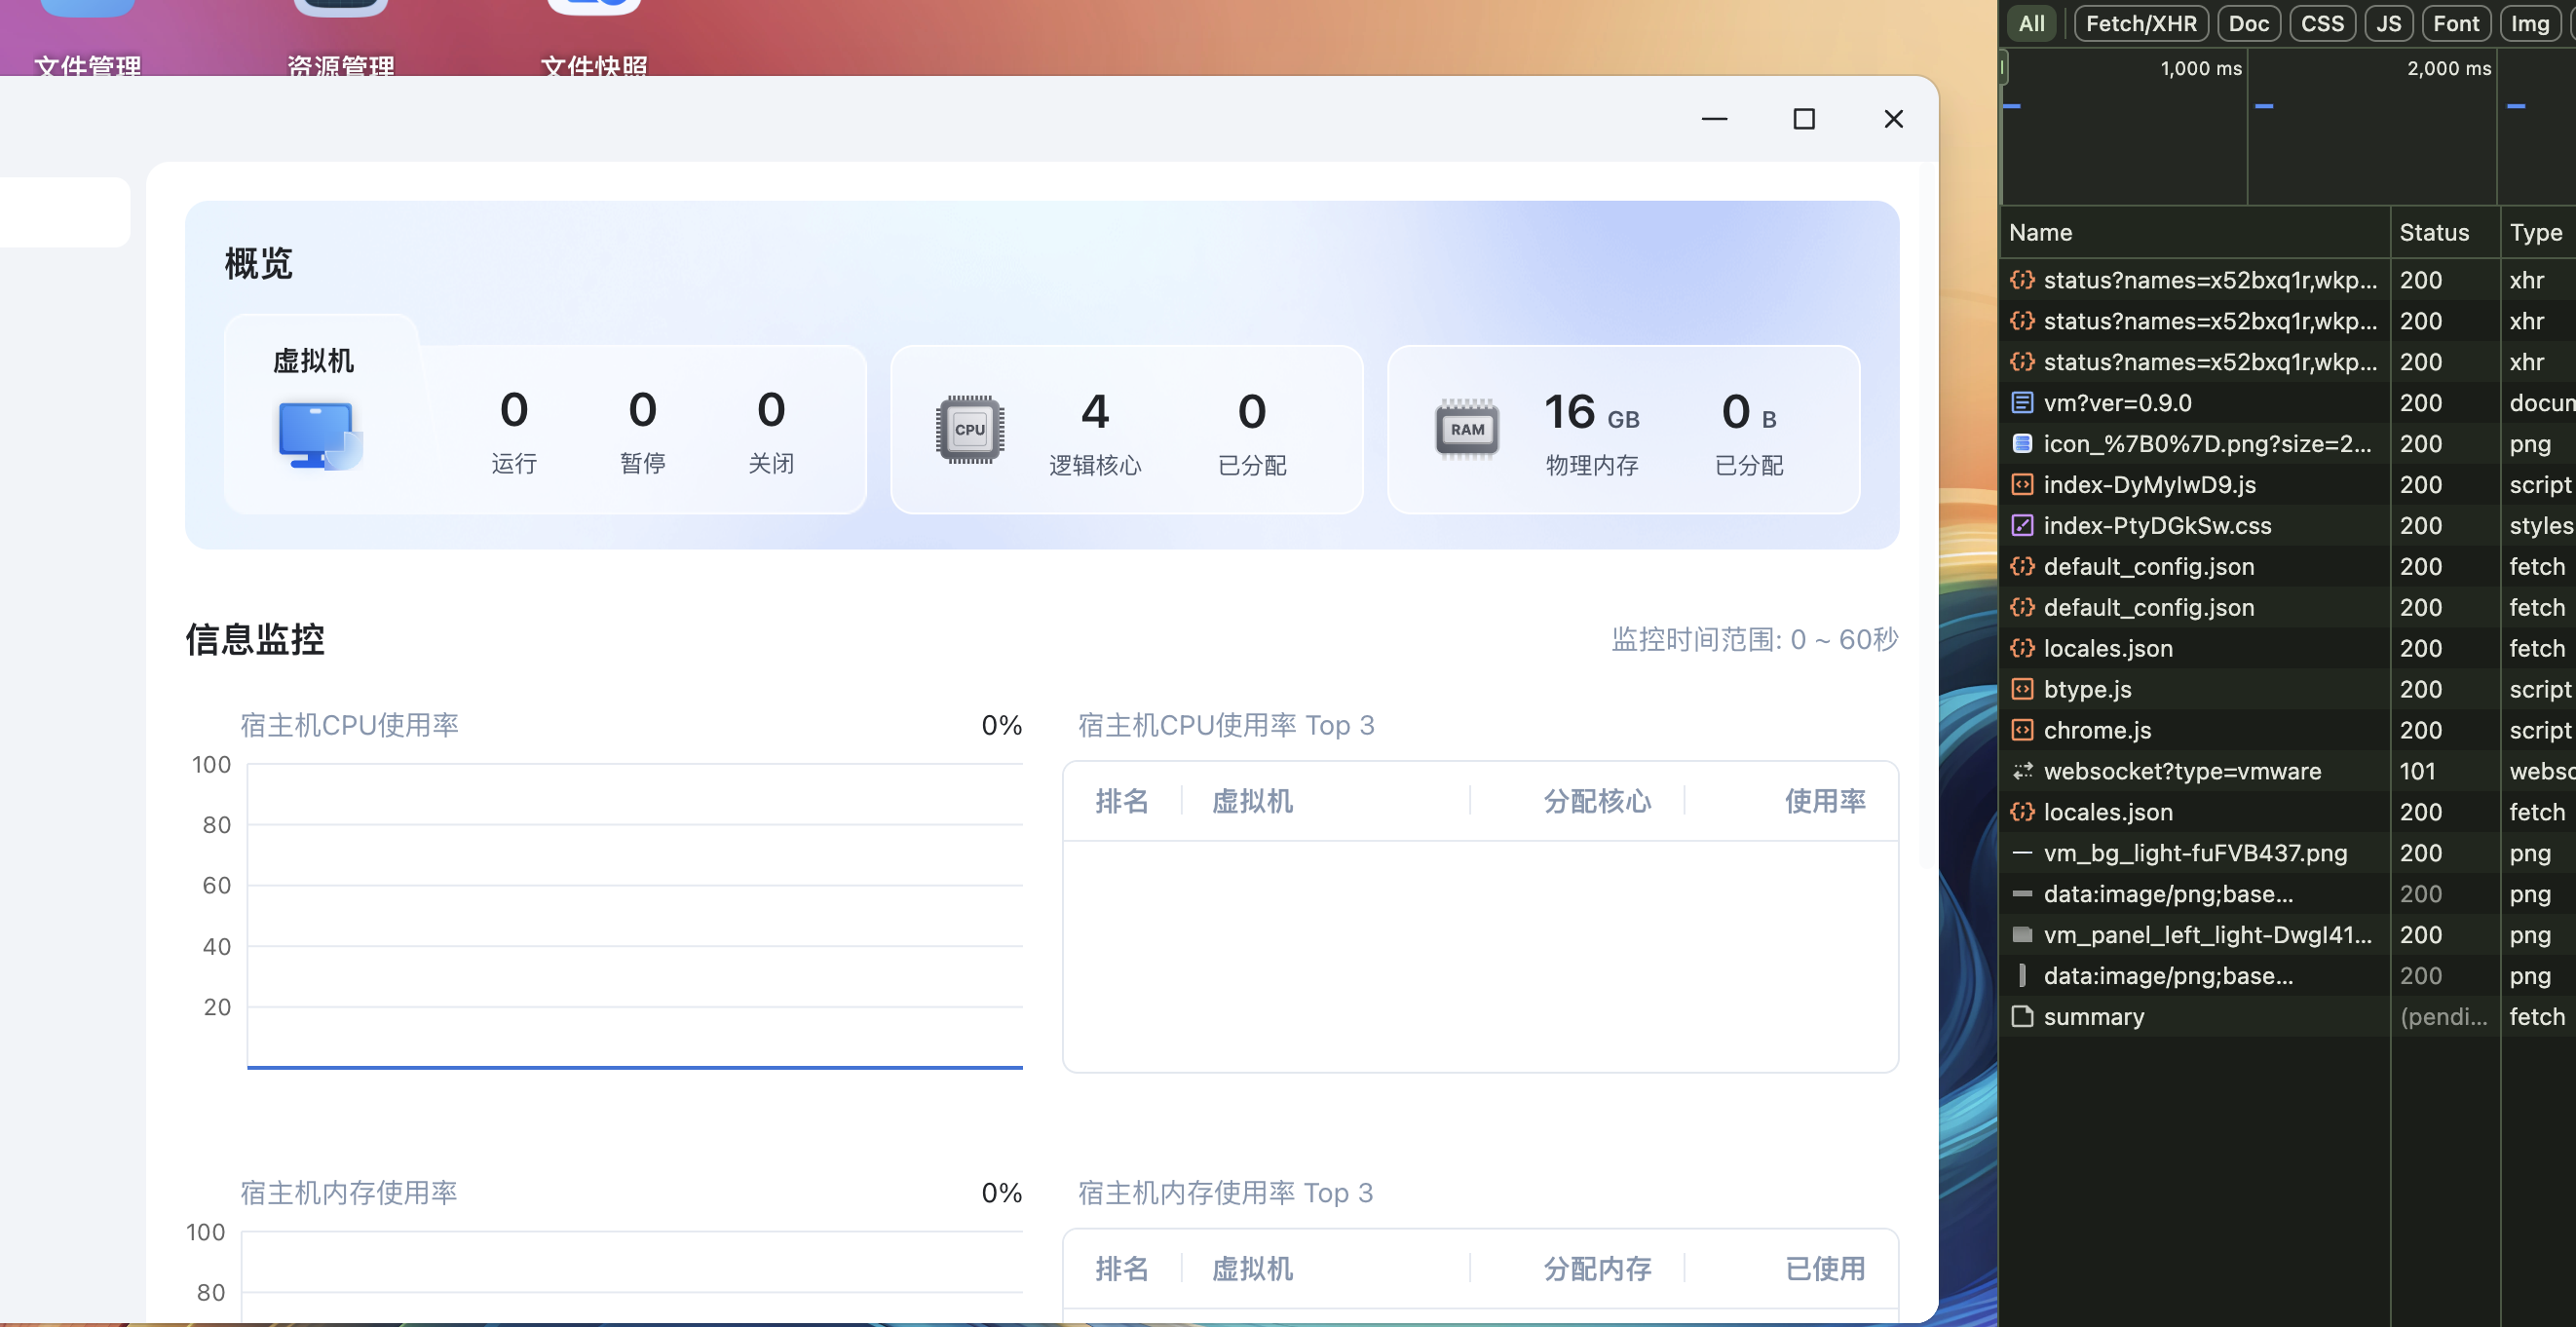Click the RAM memory icon
Viewport: 2576px width, 1327px height.
(x=1466, y=430)
